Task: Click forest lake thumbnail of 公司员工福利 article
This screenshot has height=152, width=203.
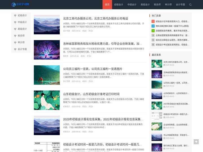Action: [x=47, y=75]
